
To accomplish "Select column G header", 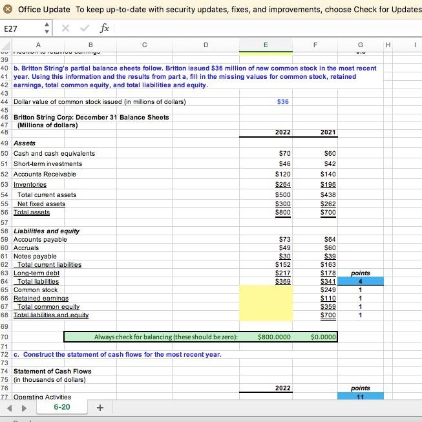I will (360, 45).
